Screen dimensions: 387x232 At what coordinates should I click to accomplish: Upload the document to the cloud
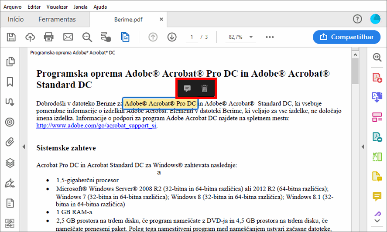coord(30,37)
